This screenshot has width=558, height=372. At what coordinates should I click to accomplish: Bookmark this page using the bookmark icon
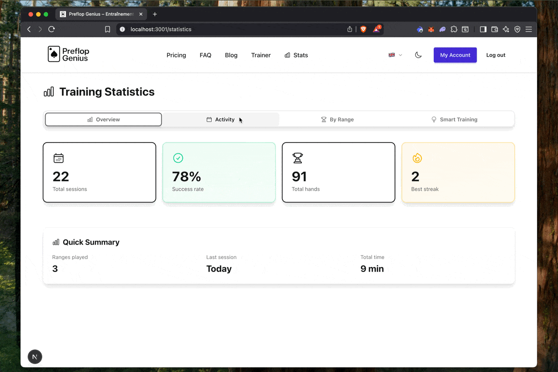tap(107, 29)
